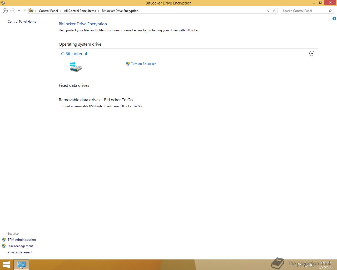Open Action Center flag icon
Screen dimensions: 337x270
tap(300, 265)
